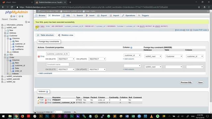Screen dimensions: 212x119
Task: Open File Explorer from the taskbar
Action: tap(10, 116)
